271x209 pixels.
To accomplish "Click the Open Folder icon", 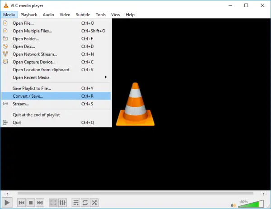I will pos(5,38).
